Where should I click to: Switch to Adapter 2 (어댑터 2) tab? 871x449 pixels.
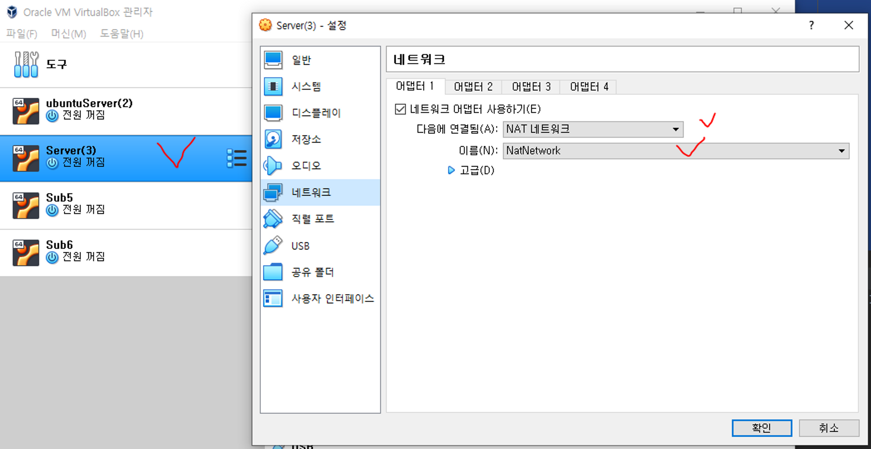pyautogui.click(x=473, y=87)
